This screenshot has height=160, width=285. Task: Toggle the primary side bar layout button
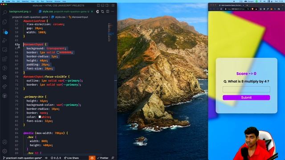coord(98,5)
